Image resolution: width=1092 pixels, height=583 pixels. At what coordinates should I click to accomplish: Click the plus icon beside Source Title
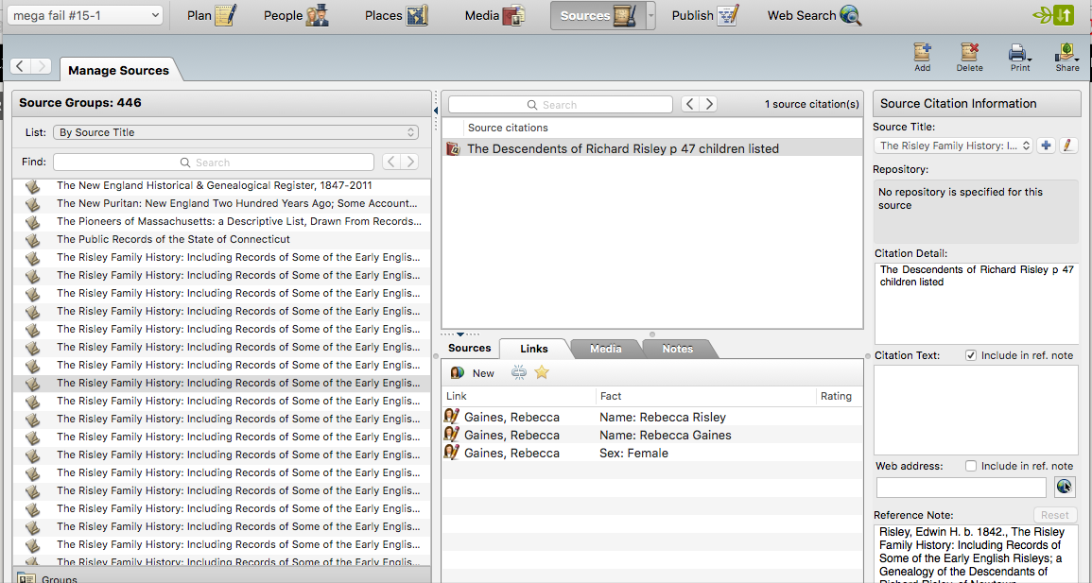tap(1047, 146)
